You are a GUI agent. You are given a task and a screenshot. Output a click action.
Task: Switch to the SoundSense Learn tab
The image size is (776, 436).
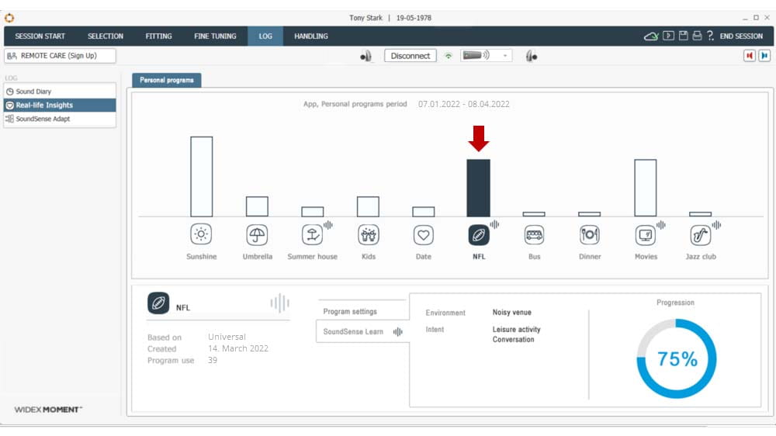pyautogui.click(x=362, y=331)
